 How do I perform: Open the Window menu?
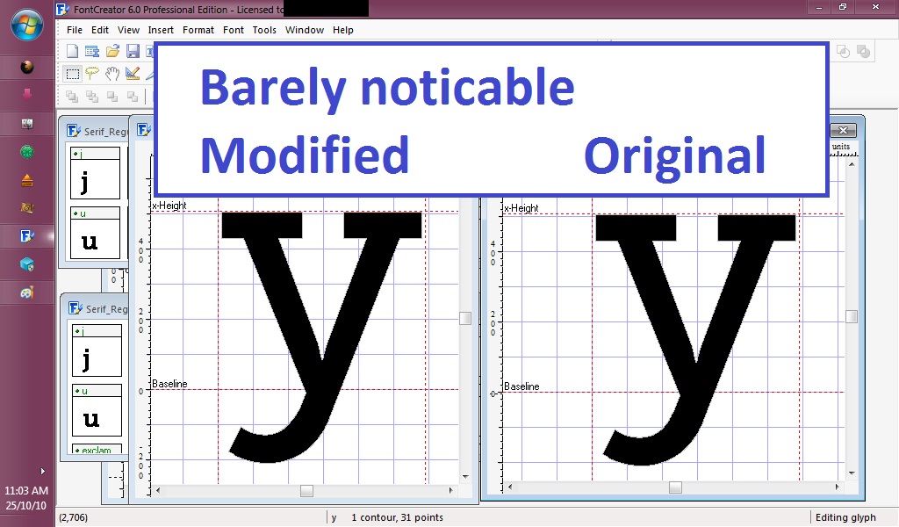pos(305,30)
